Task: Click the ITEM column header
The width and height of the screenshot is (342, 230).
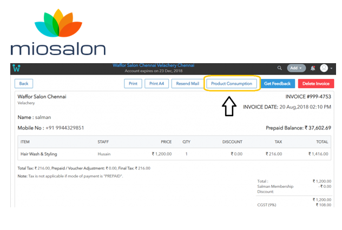Action: 25,142
